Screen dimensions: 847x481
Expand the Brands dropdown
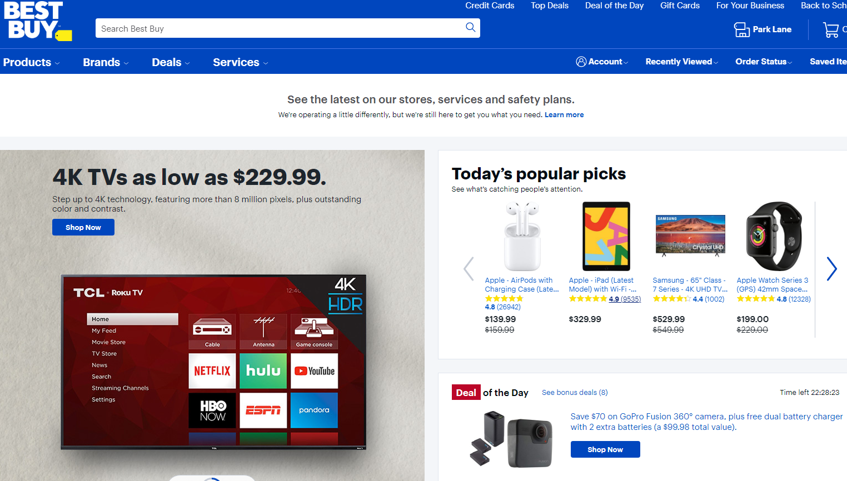(106, 62)
